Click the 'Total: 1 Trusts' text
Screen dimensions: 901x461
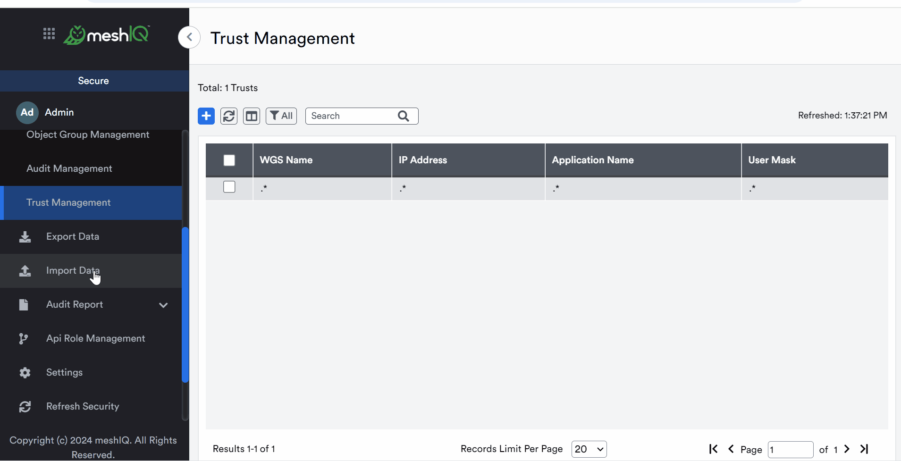pos(227,88)
